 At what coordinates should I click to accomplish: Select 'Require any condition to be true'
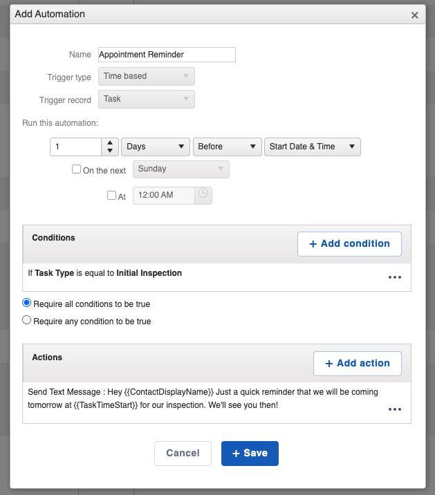point(27,320)
